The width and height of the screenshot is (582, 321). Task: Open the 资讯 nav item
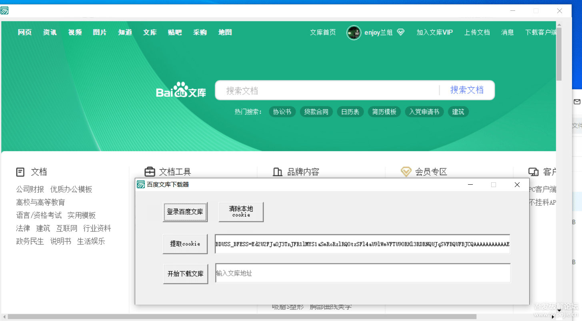pyautogui.click(x=50, y=32)
